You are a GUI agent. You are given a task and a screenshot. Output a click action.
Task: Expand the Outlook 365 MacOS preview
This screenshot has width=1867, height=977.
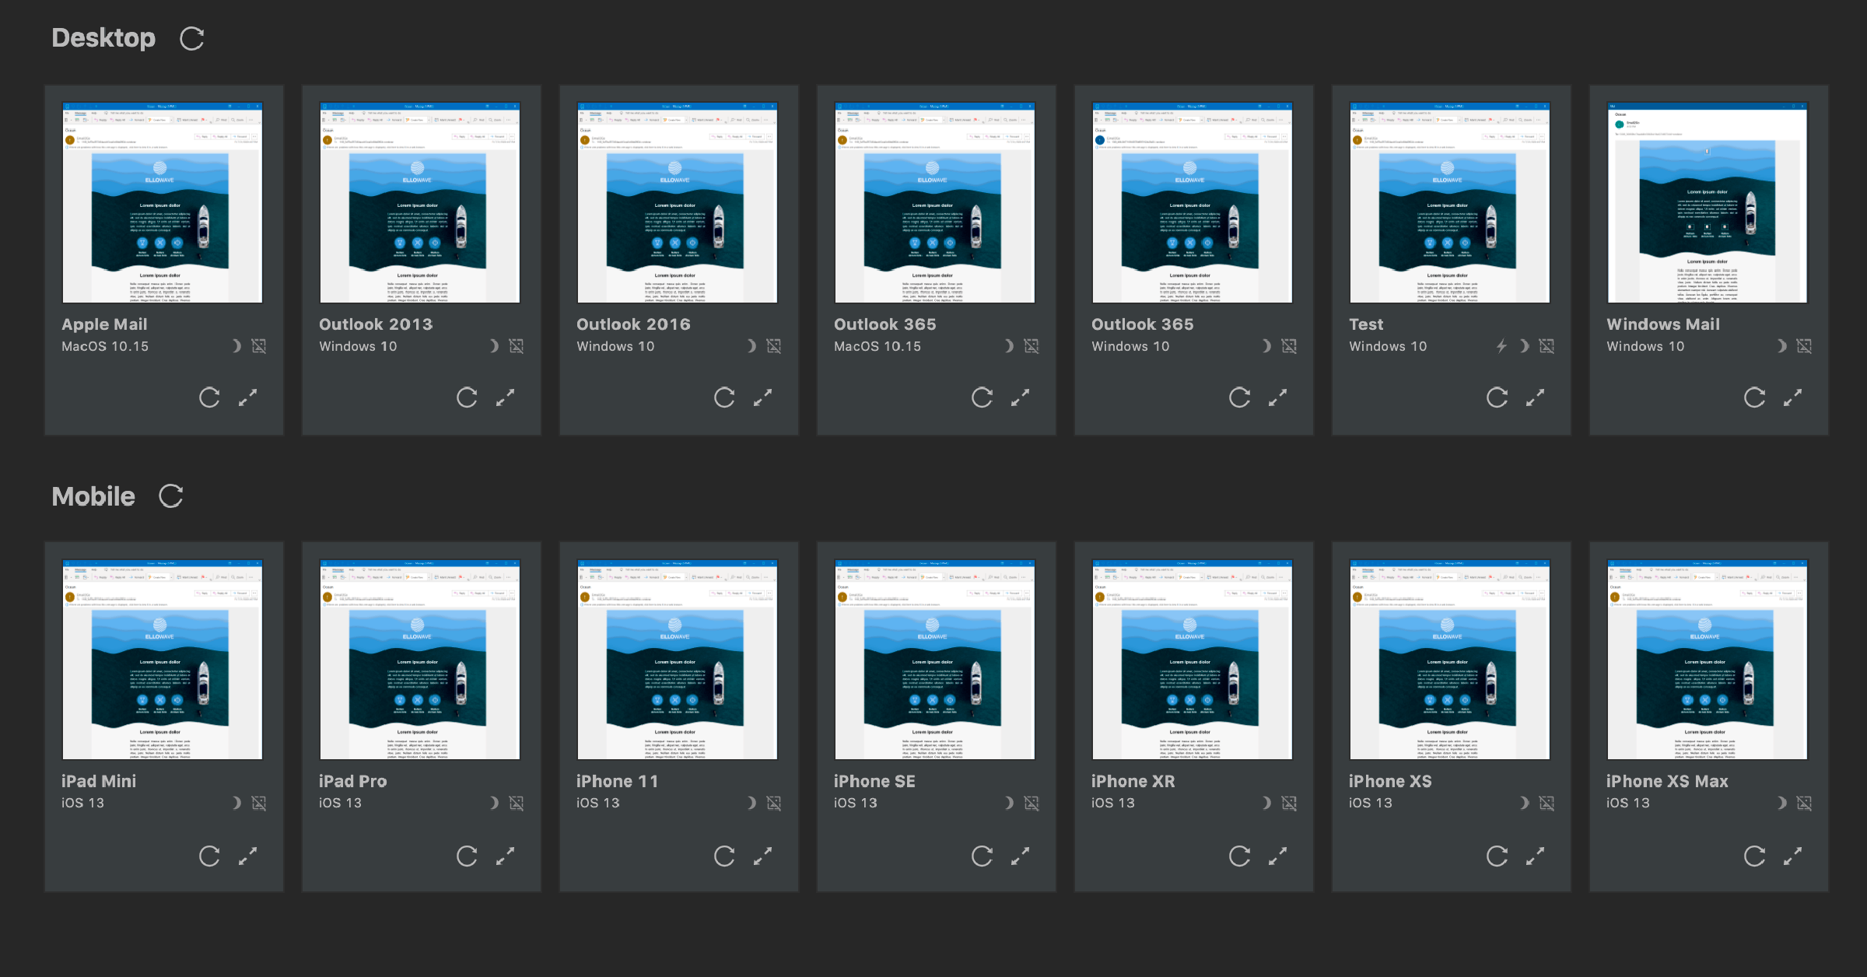[x=1020, y=397]
